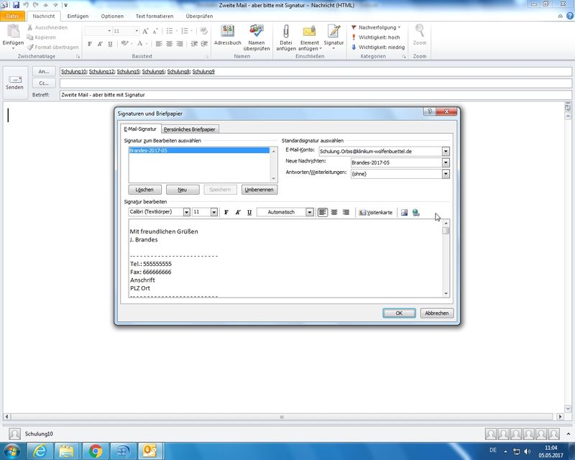575x460 pixels.
Task: Insert picture into signature
Action: click(404, 213)
